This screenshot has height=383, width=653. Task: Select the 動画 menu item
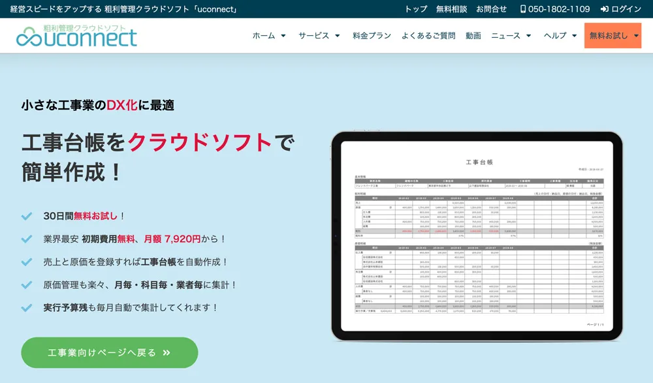[x=473, y=36]
